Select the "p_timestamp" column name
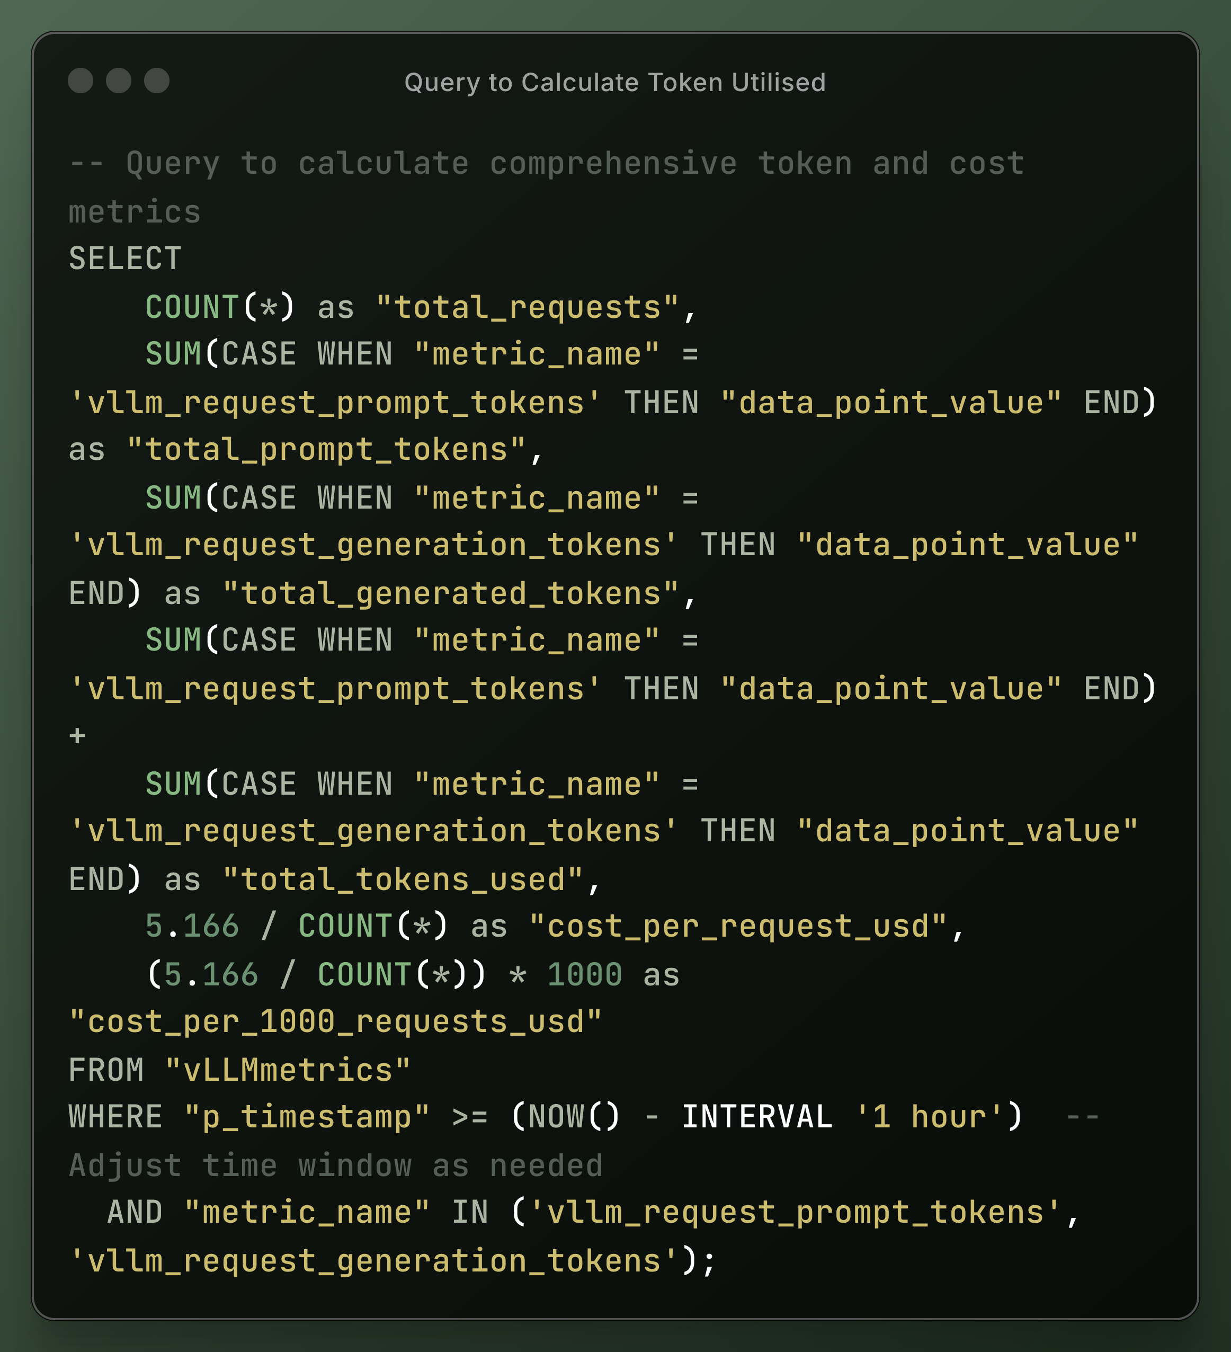1231x1352 pixels. tap(306, 1117)
